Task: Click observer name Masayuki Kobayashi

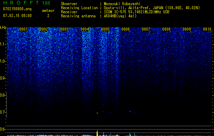Action: click(122, 4)
